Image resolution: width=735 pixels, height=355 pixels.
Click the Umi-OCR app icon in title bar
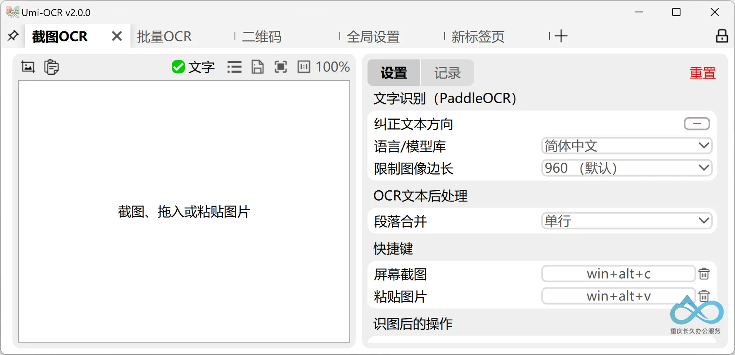click(x=13, y=12)
